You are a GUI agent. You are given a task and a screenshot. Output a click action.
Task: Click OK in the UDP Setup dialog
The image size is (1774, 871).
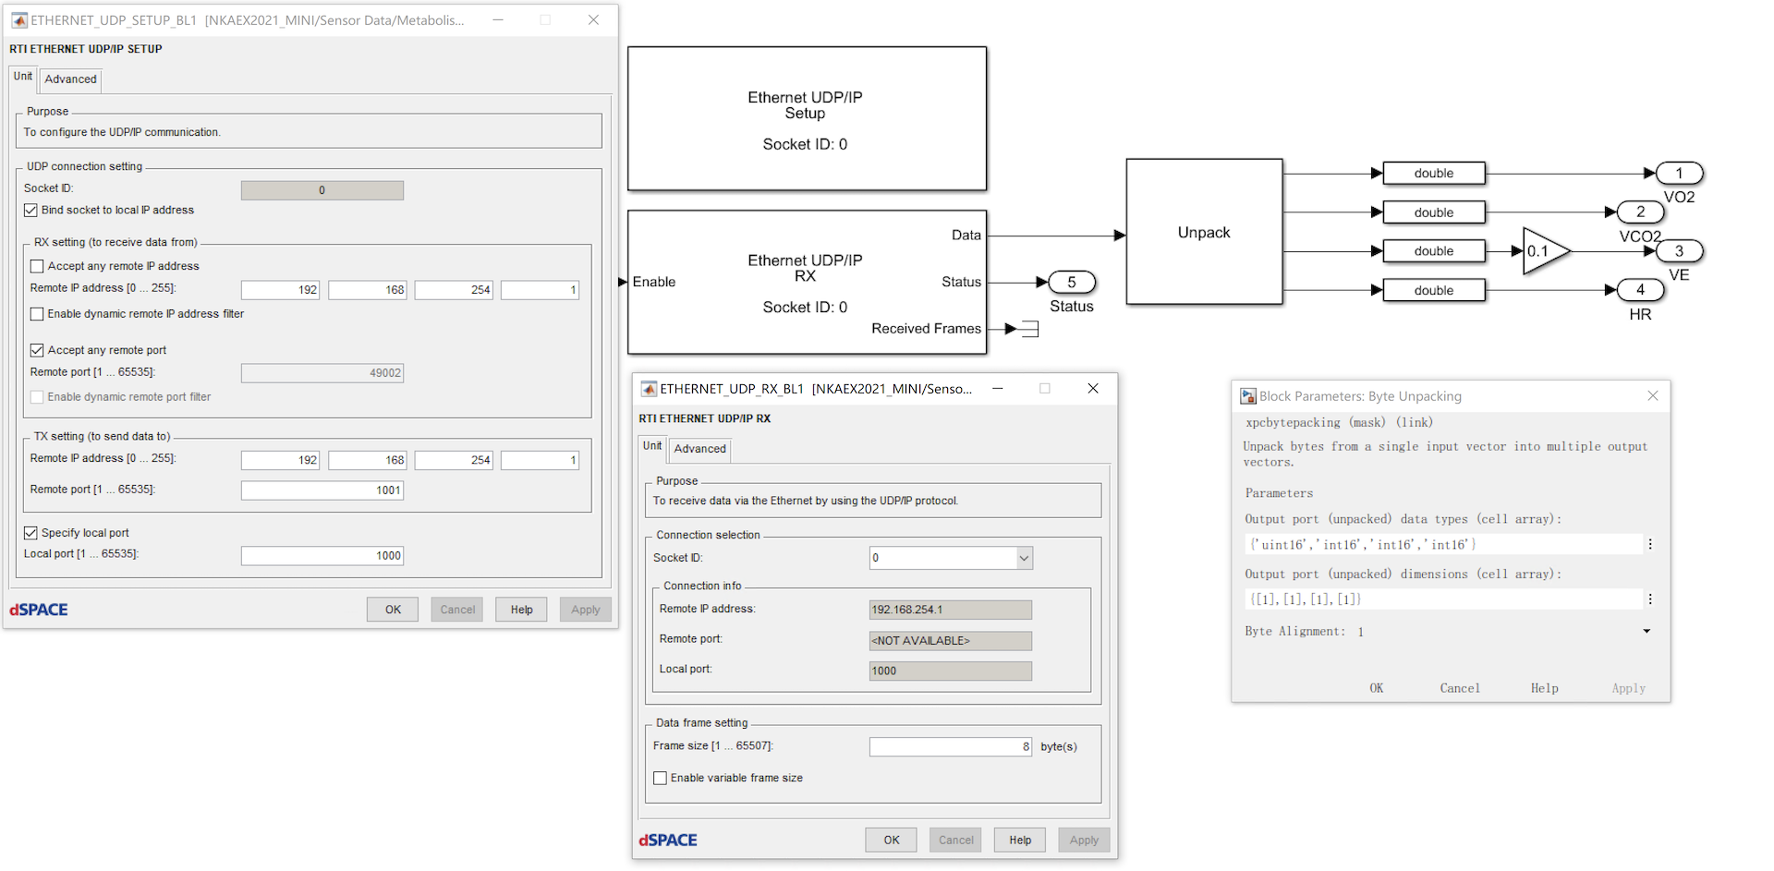(393, 610)
